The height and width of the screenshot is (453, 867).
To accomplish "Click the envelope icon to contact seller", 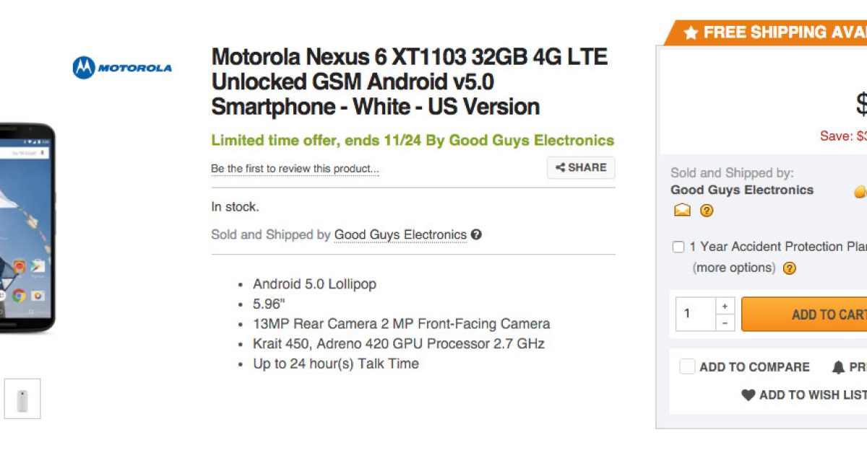I will pos(682,211).
